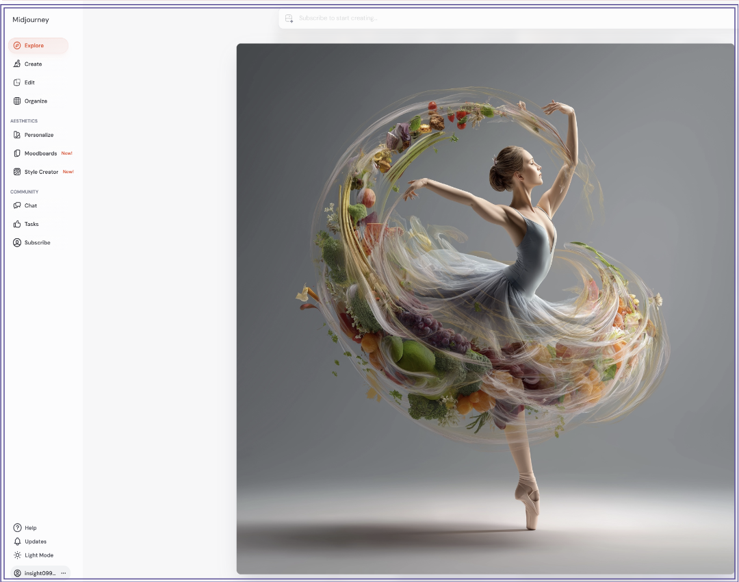Open Moodboards label

(x=40, y=153)
